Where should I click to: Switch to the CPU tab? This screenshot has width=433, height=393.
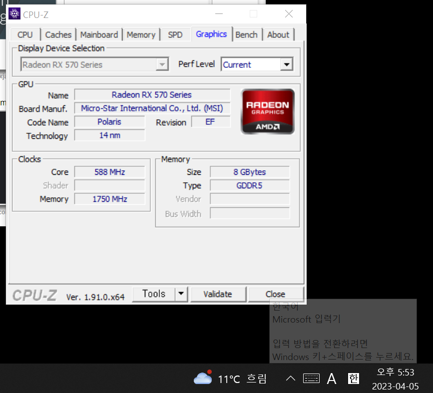25,35
